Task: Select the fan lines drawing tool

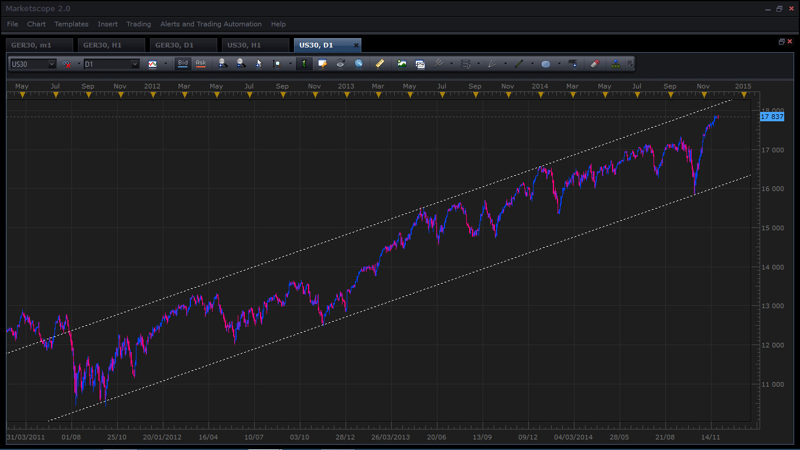Action: point(493,64)
